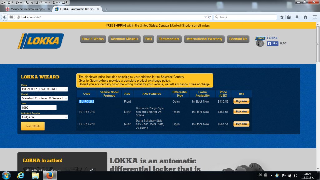Screen dimensions: 320x180
Task: Click the code ISU-RO-279
Action: (x=87, y=124)
